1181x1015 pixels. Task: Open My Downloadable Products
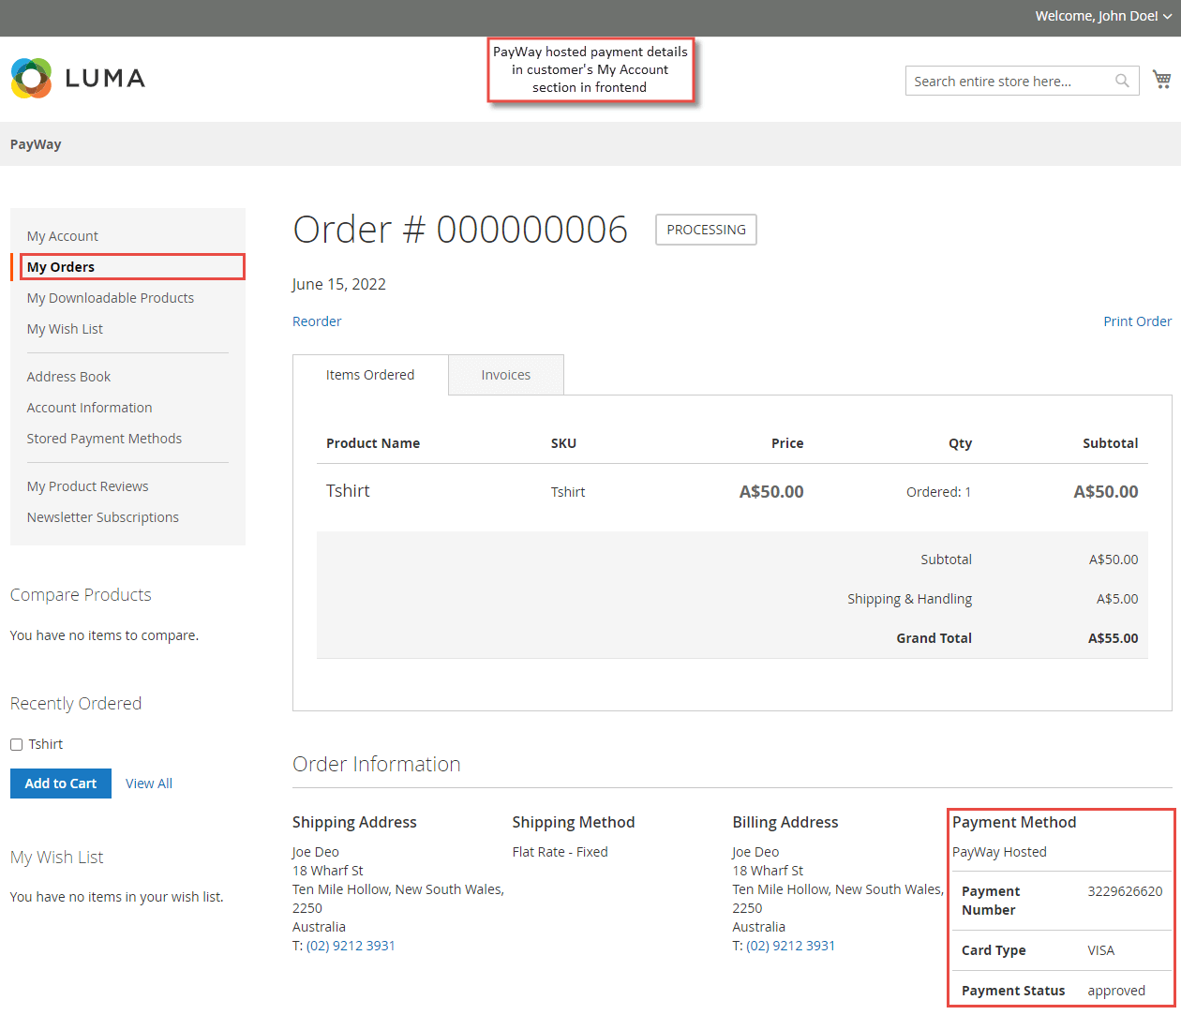click(x=111, y=298)
